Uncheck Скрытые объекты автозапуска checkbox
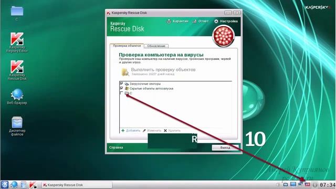Screen dimensions: 336x189 pos(121,88)
